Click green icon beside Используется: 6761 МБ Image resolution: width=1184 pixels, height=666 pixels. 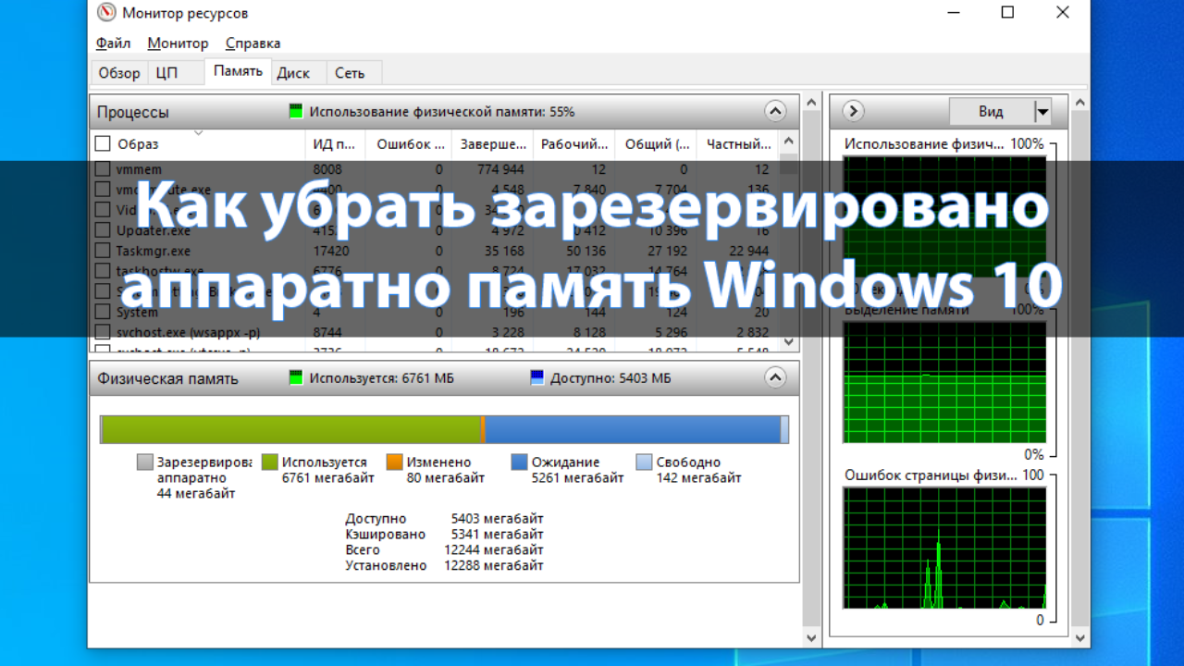pos(296,378)
